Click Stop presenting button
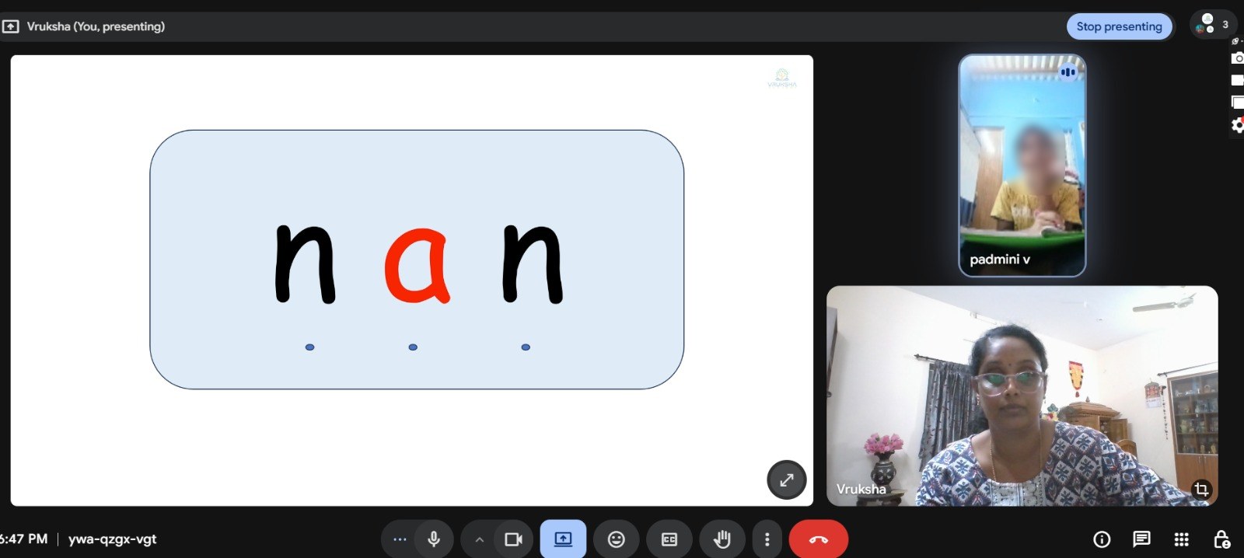Screen dimensions: 1244x558 click(1119, 26)
